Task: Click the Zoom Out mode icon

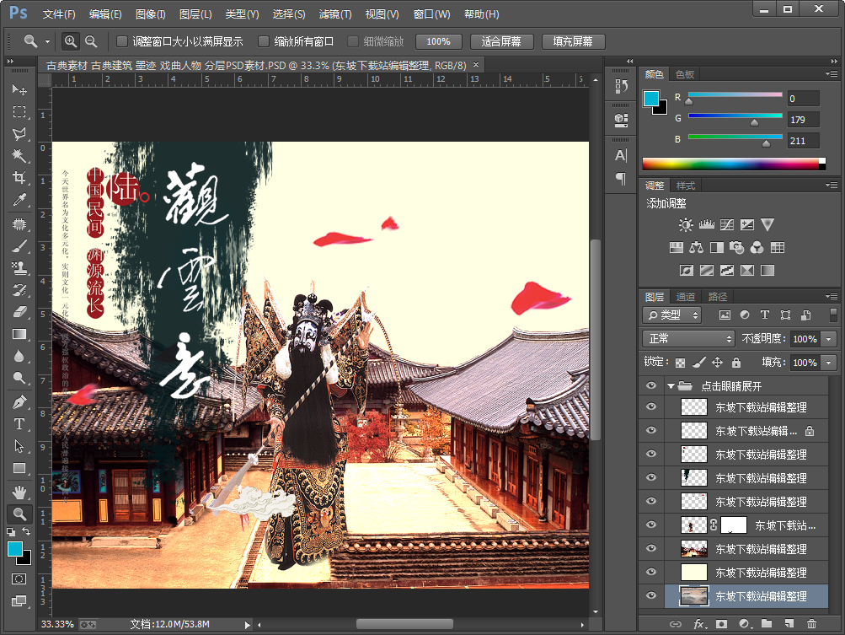Action: 91,41
